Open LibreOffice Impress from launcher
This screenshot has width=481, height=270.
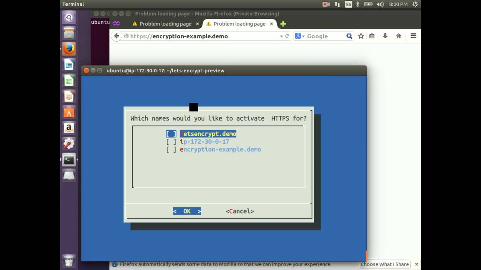(x=69, y=96)
